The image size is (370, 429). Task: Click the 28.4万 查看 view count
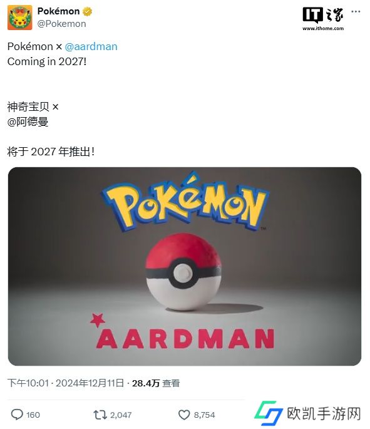tap(156, 383)
